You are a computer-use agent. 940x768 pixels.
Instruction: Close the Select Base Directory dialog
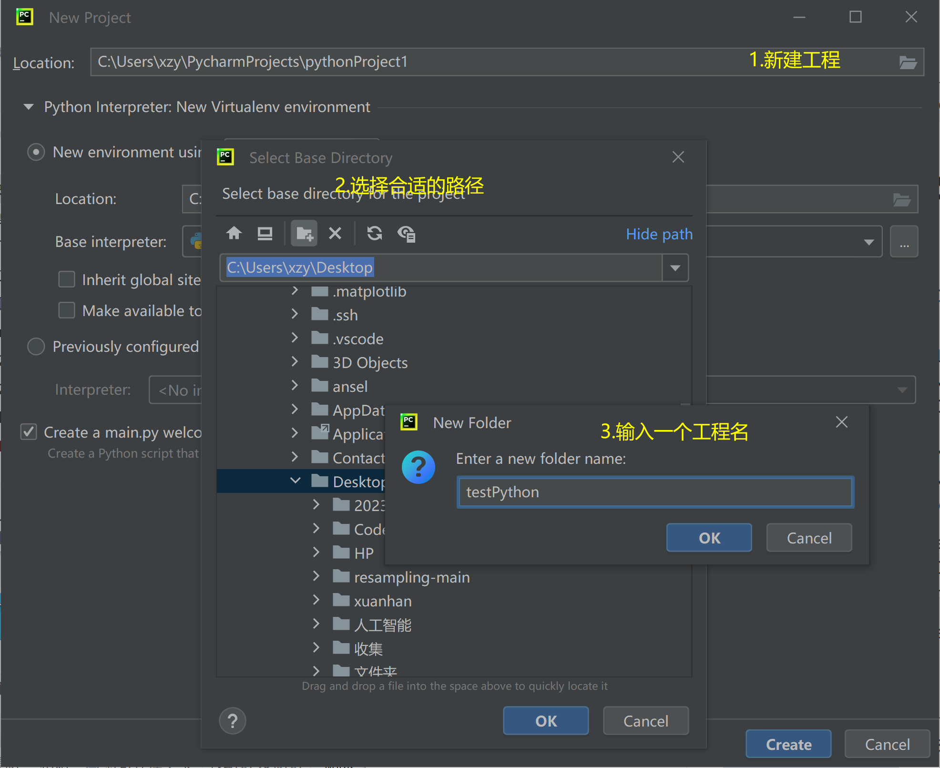pyautogui.click(x=678, y=157)
